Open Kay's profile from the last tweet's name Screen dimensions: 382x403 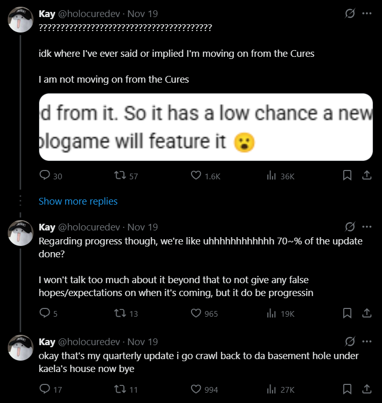(47, 342)
